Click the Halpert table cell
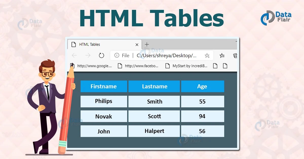The height and width of the screenshot is (159, 304). point(154,131)
